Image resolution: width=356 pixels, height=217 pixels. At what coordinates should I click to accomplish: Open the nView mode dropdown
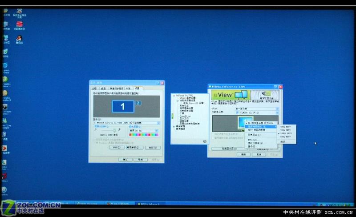tap(257, 109)
